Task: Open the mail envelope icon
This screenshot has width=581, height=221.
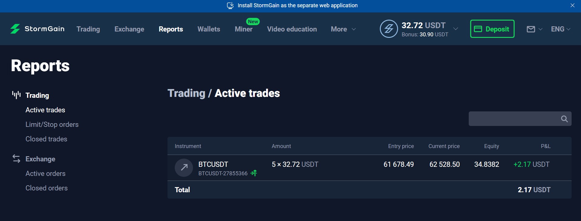Action: pyautogui.click(x=531, y=29)
